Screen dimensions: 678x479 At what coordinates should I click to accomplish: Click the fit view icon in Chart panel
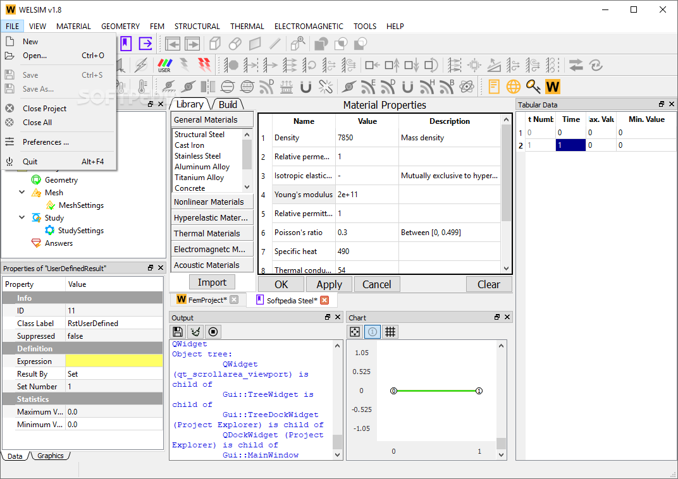tap(355, 332)
